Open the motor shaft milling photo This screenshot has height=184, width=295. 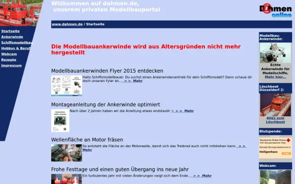click(66, 153)
